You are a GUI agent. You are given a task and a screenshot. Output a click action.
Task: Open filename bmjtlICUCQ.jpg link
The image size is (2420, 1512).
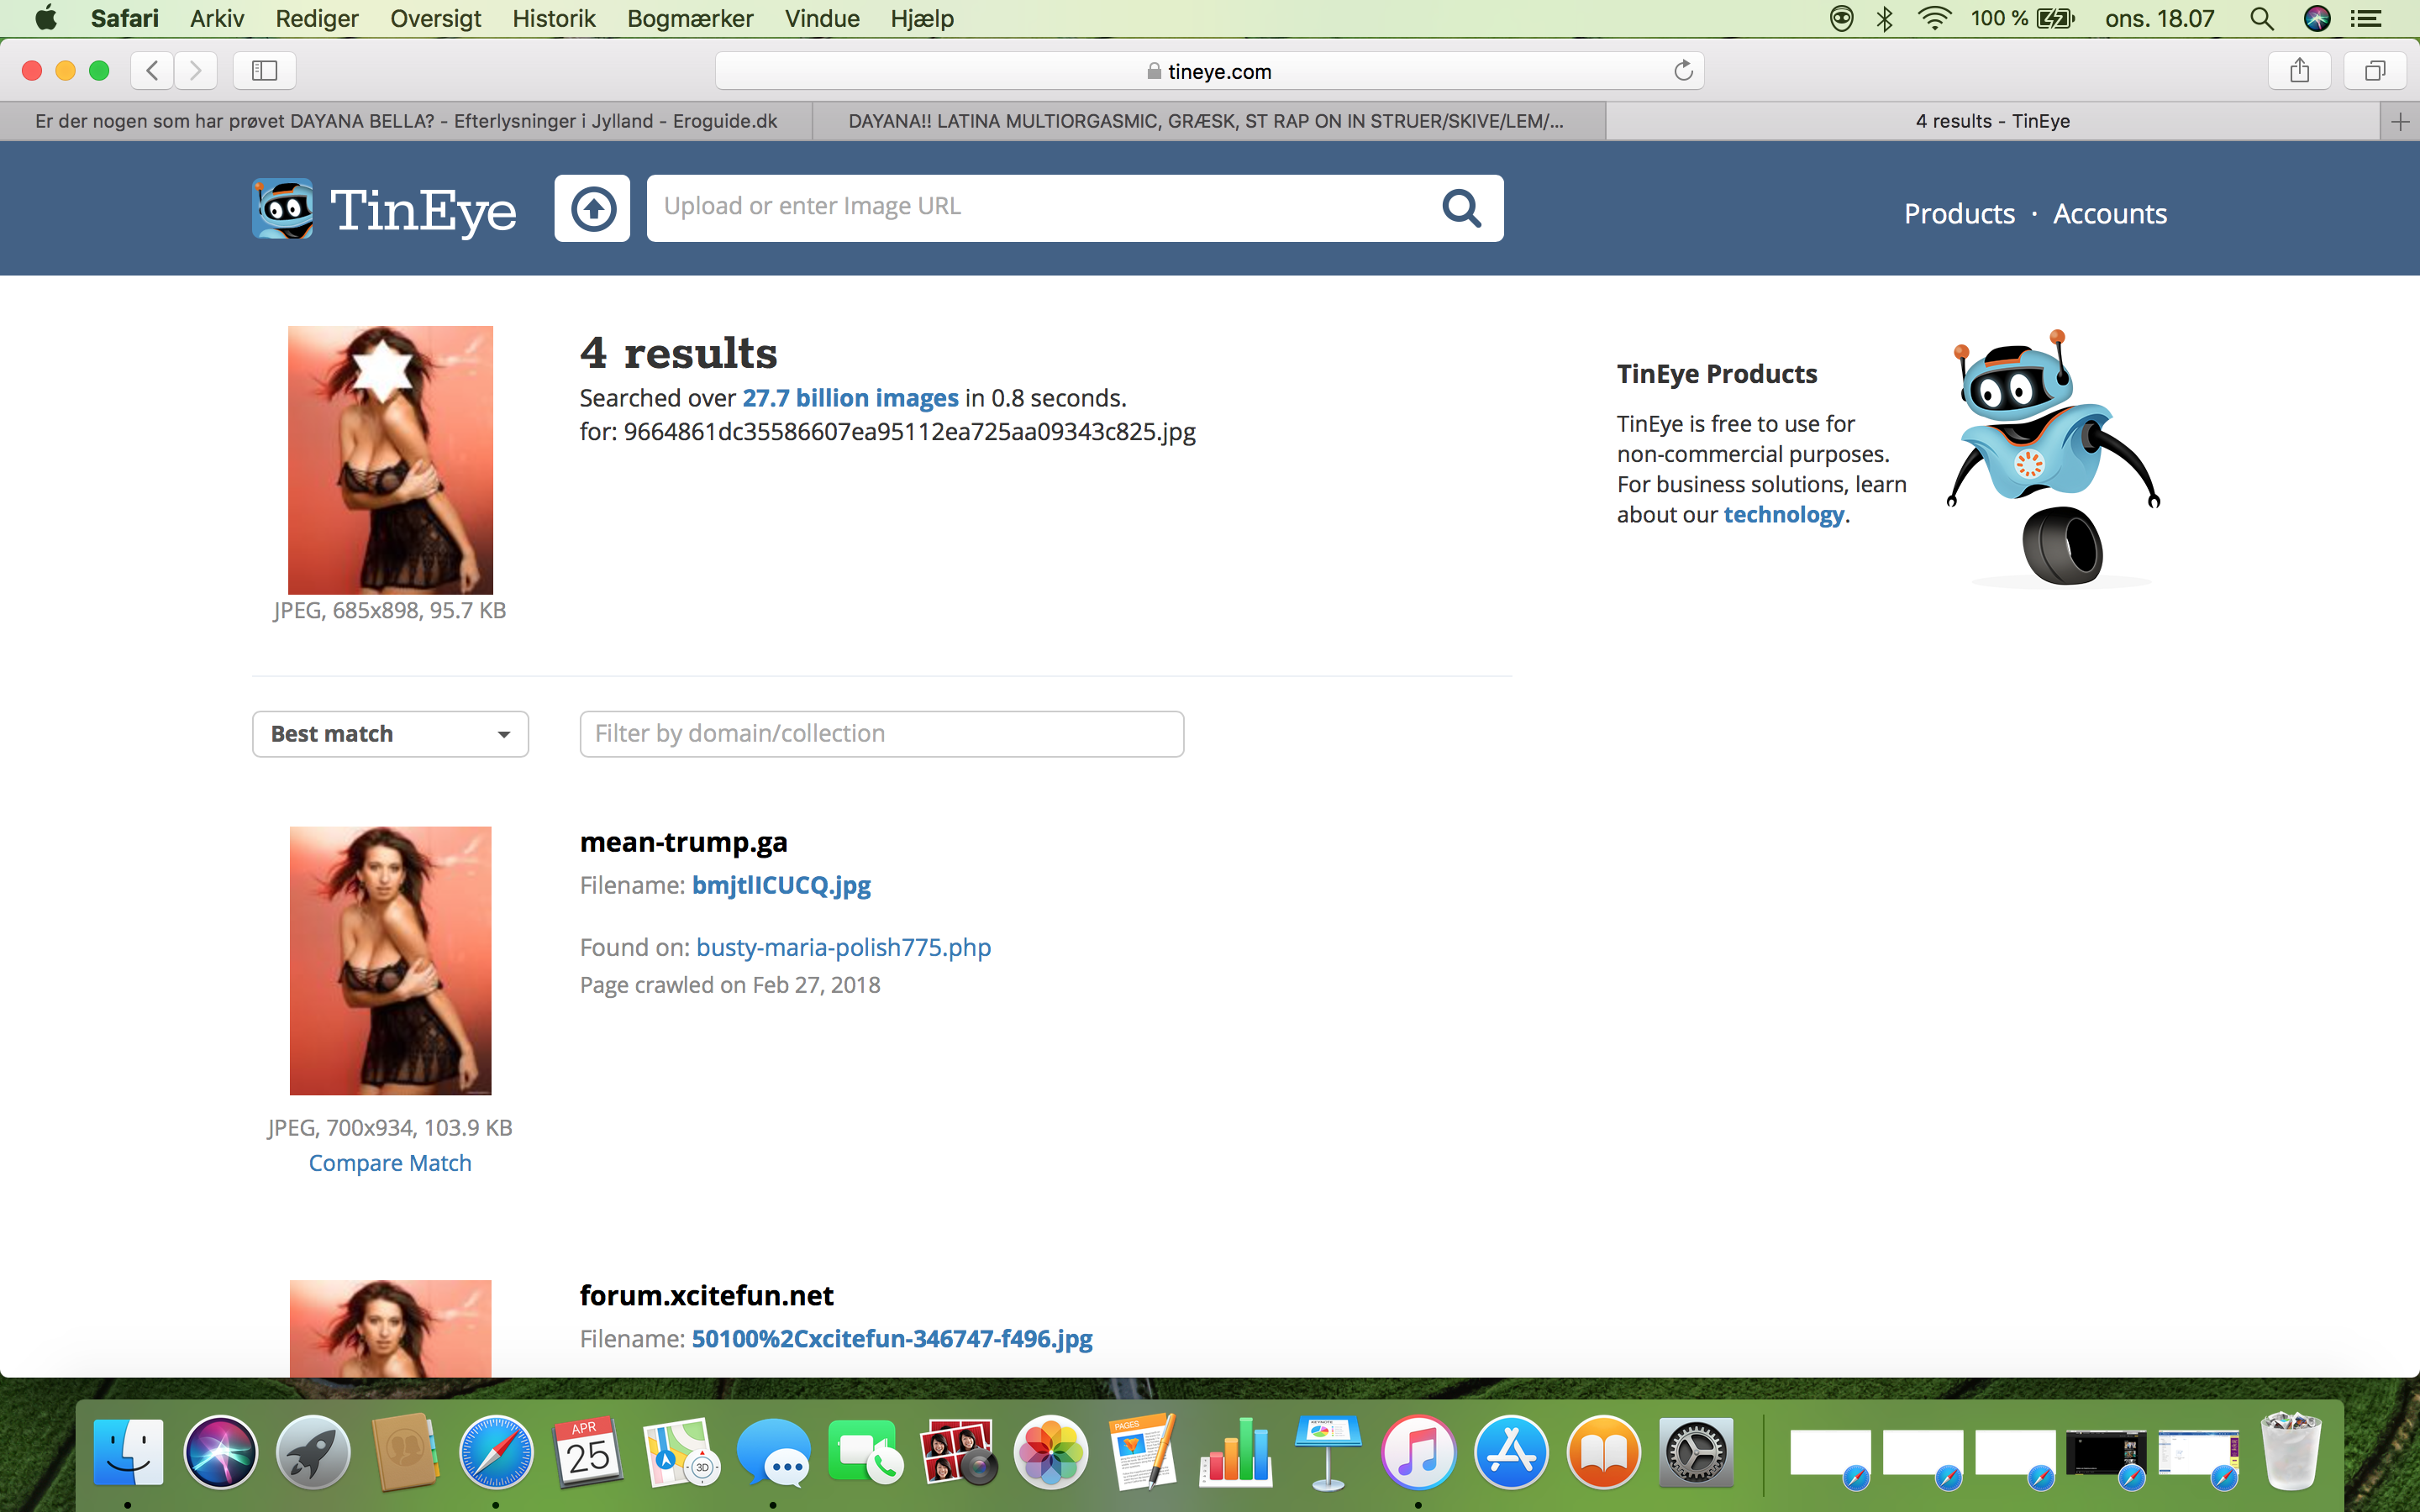click(x=781, y=885)
